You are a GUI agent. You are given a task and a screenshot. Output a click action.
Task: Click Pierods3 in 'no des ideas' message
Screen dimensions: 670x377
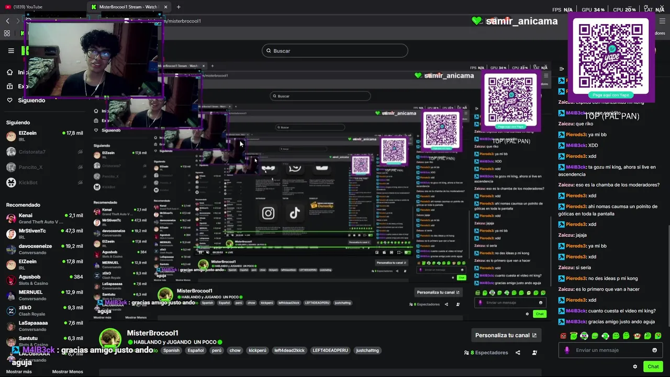(576, 279)
